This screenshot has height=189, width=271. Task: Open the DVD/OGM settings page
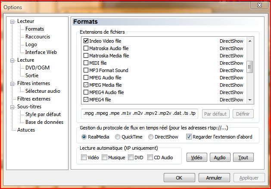(x=37, y=67)
